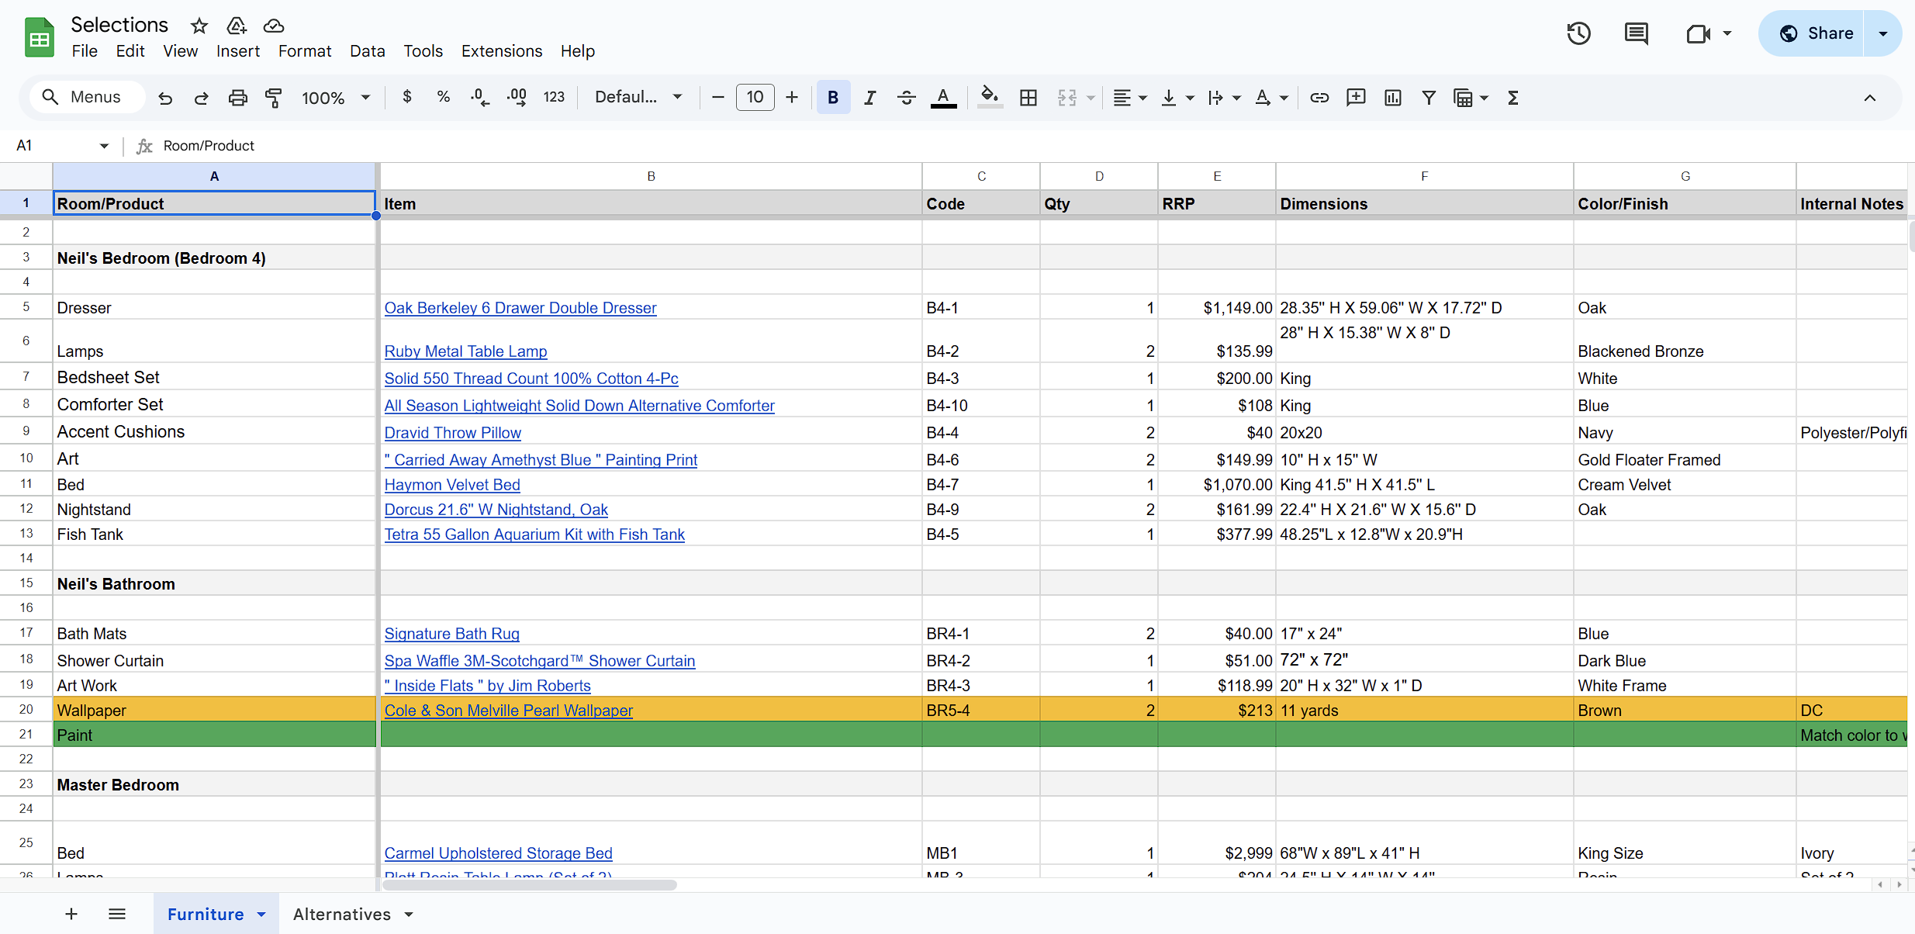Open Furniture sheet tab options arrow

(261, 915)
